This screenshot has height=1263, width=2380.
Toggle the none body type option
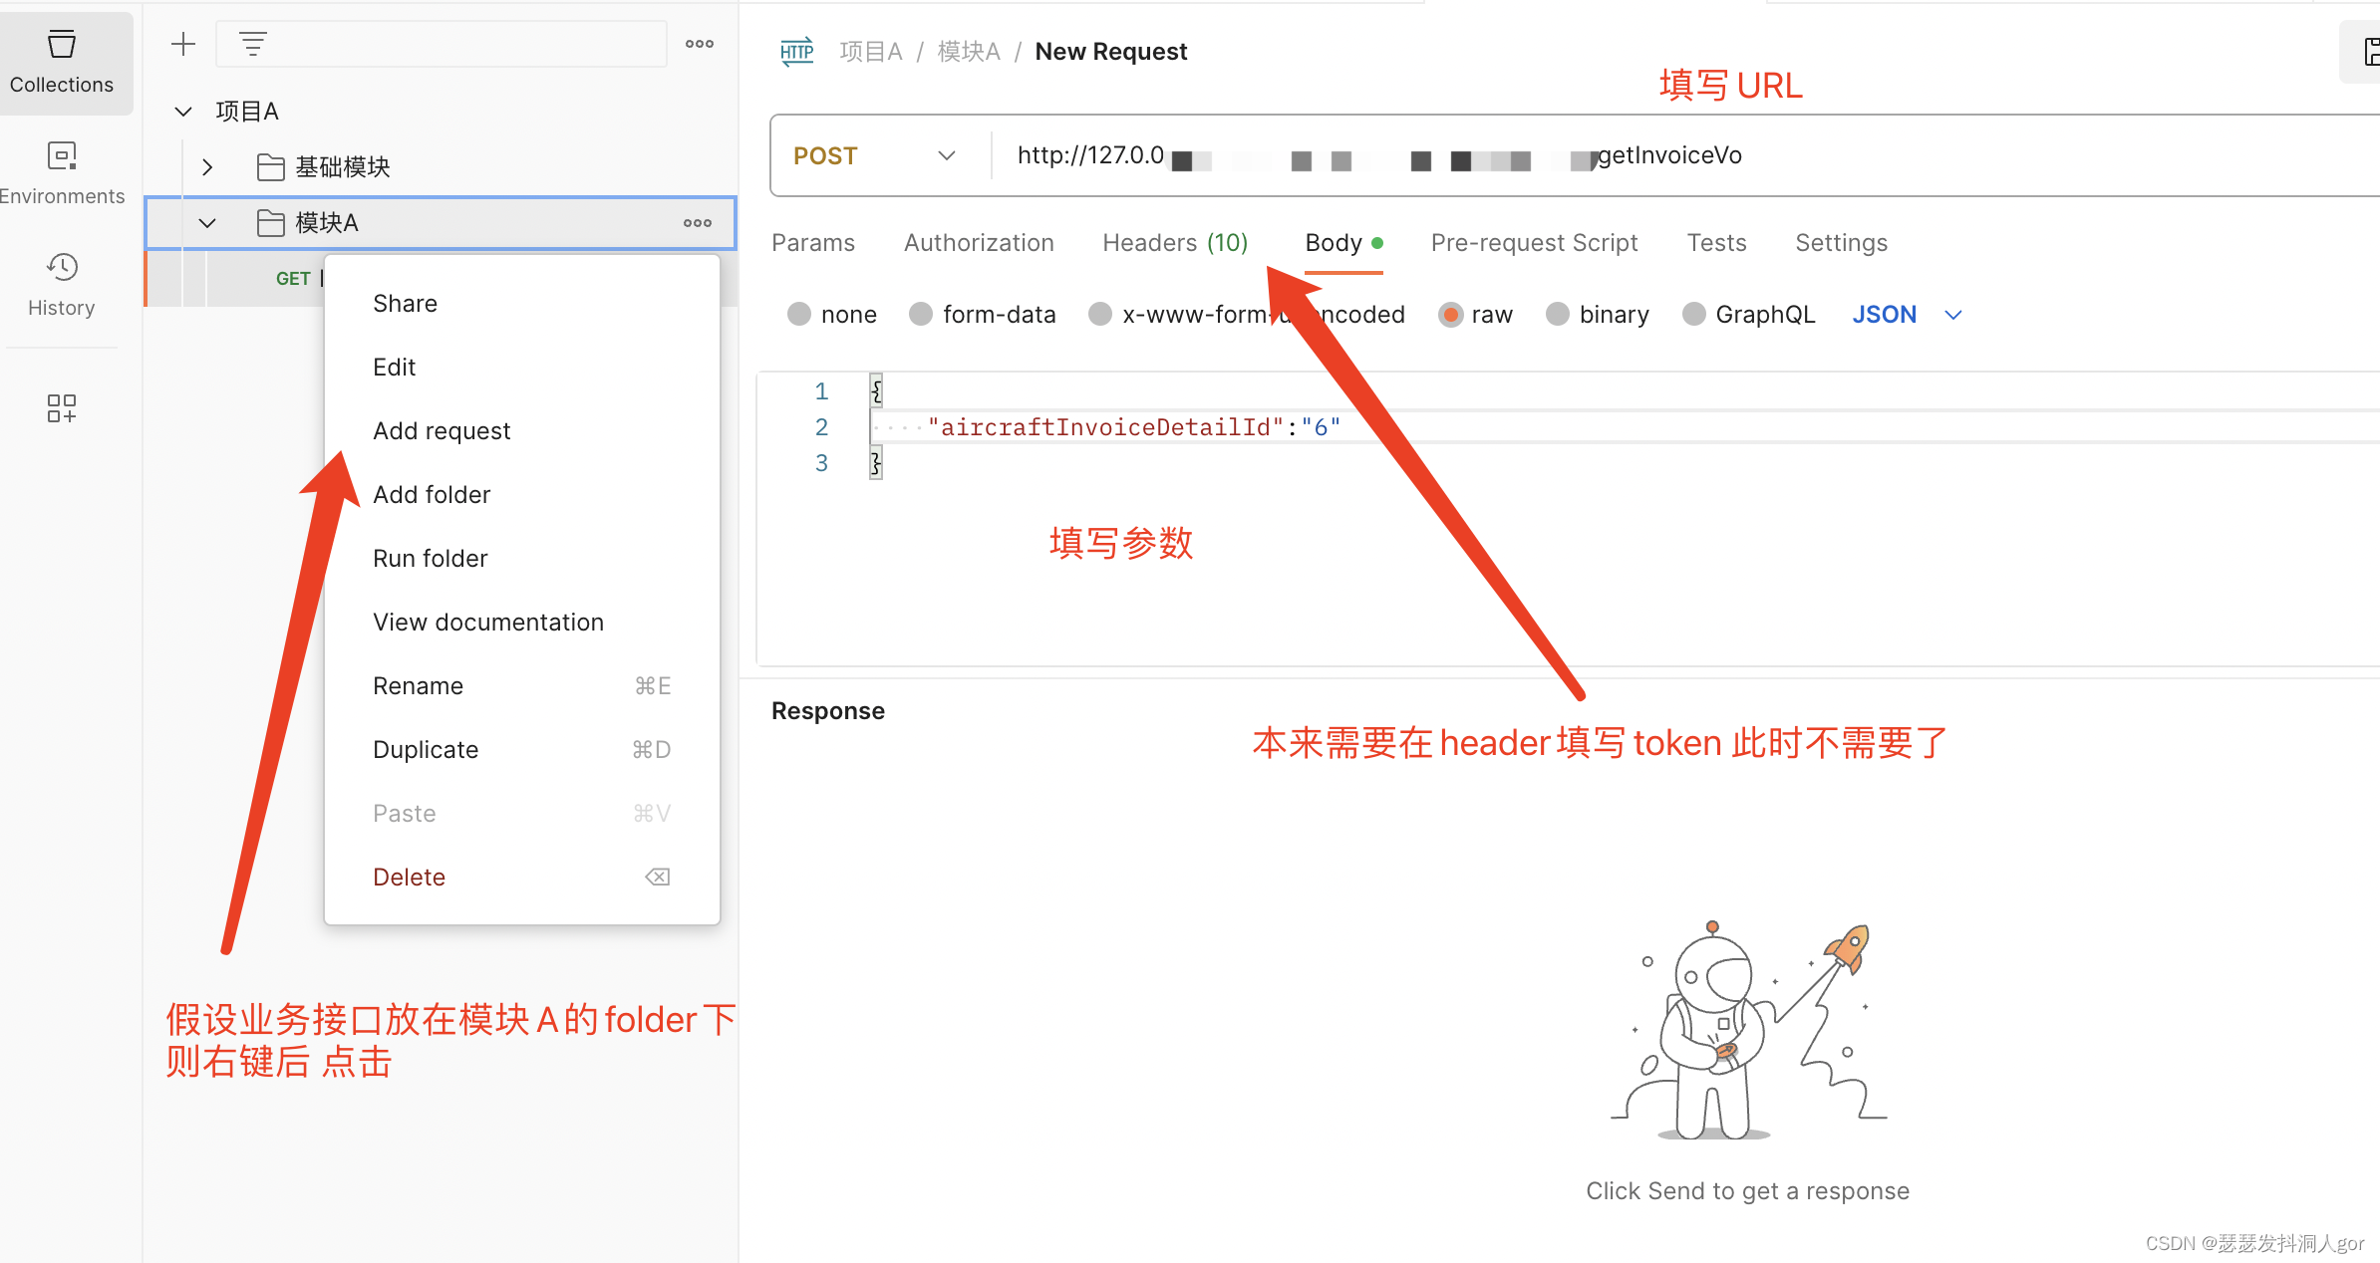(801, 315)
